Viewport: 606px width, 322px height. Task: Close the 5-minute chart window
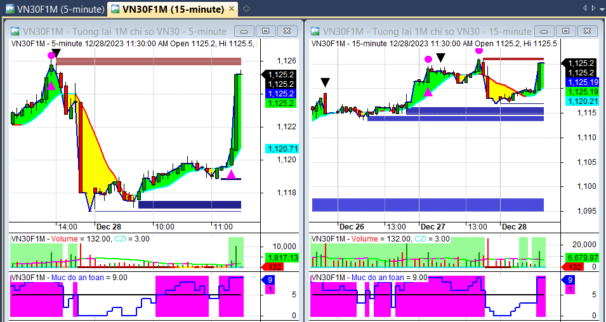[x=287, y=31]
